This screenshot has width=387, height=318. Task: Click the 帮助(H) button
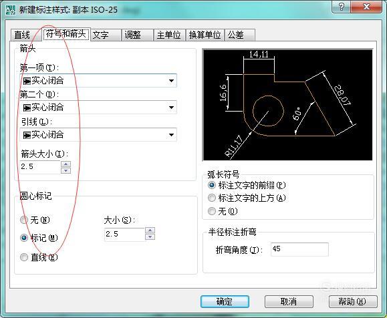[353, 301]
